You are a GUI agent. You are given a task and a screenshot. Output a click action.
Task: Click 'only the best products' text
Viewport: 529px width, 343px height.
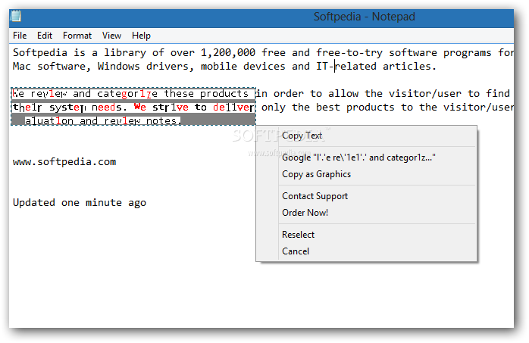coord(387,108)
